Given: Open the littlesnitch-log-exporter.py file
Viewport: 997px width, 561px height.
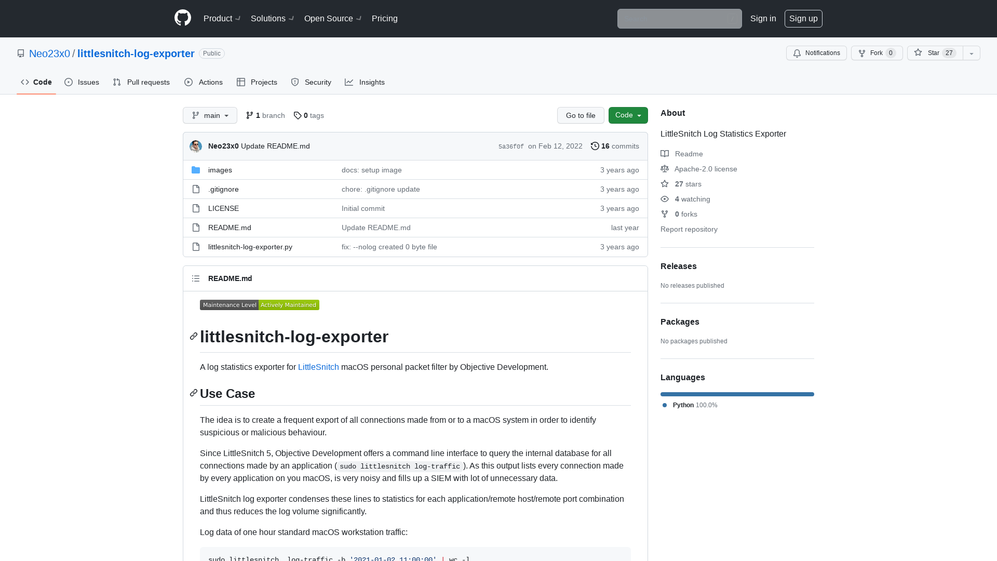Looking at the screenshot, I should (250, 247).
